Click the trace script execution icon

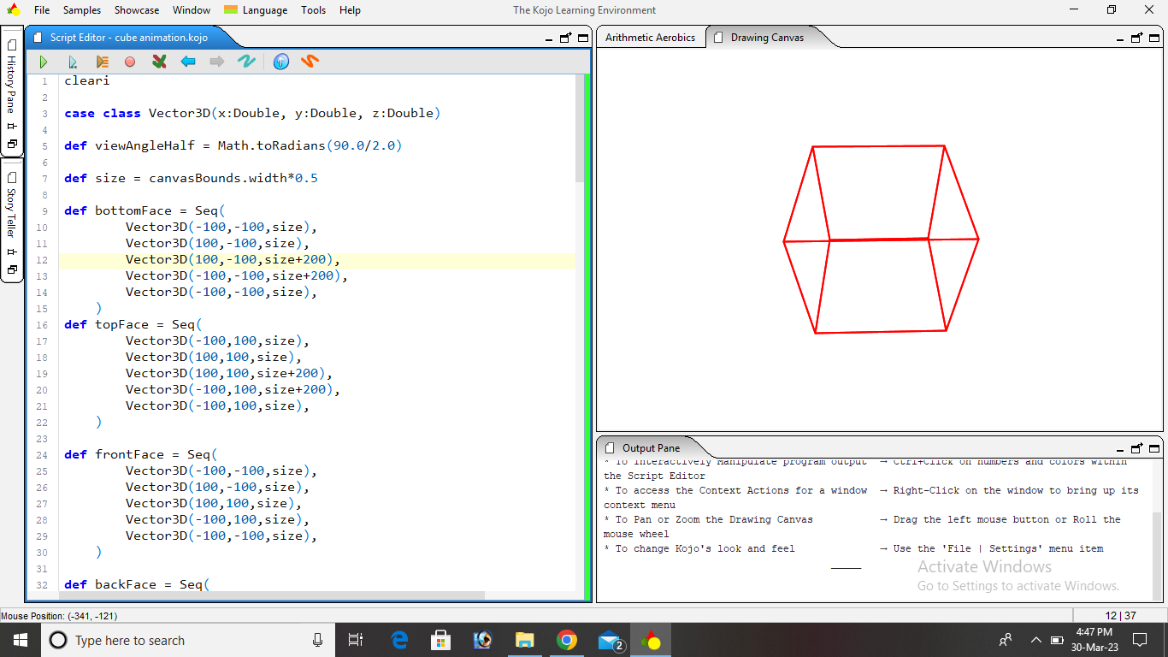click(102, 62)
